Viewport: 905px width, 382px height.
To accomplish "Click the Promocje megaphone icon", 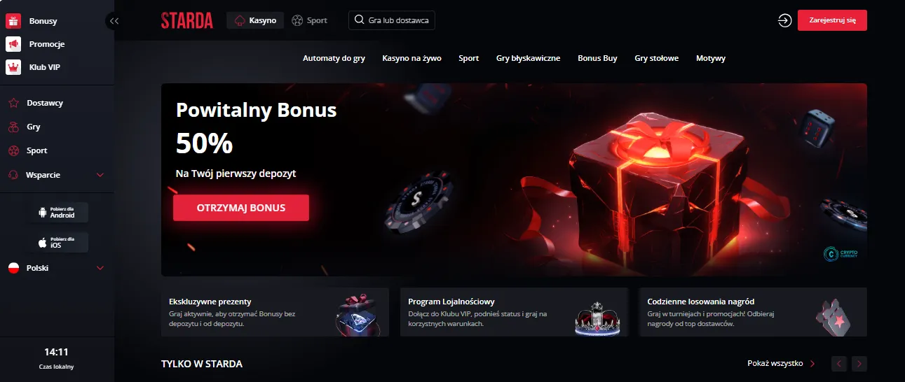I will pos(13,44).
